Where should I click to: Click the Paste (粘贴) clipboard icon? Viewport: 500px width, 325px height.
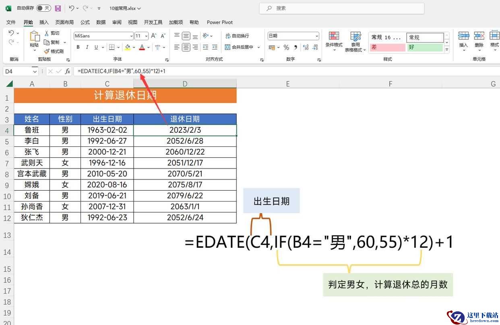[34, 37]
